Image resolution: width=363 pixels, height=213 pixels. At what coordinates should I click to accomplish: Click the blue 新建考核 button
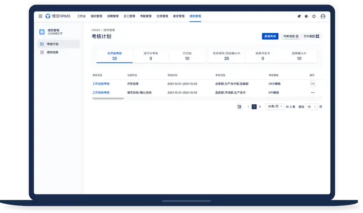[270, 36]
